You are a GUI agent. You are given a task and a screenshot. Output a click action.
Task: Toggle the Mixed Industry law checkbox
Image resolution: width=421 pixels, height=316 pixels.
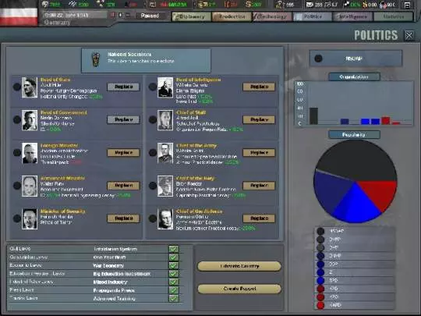[174, 282]
